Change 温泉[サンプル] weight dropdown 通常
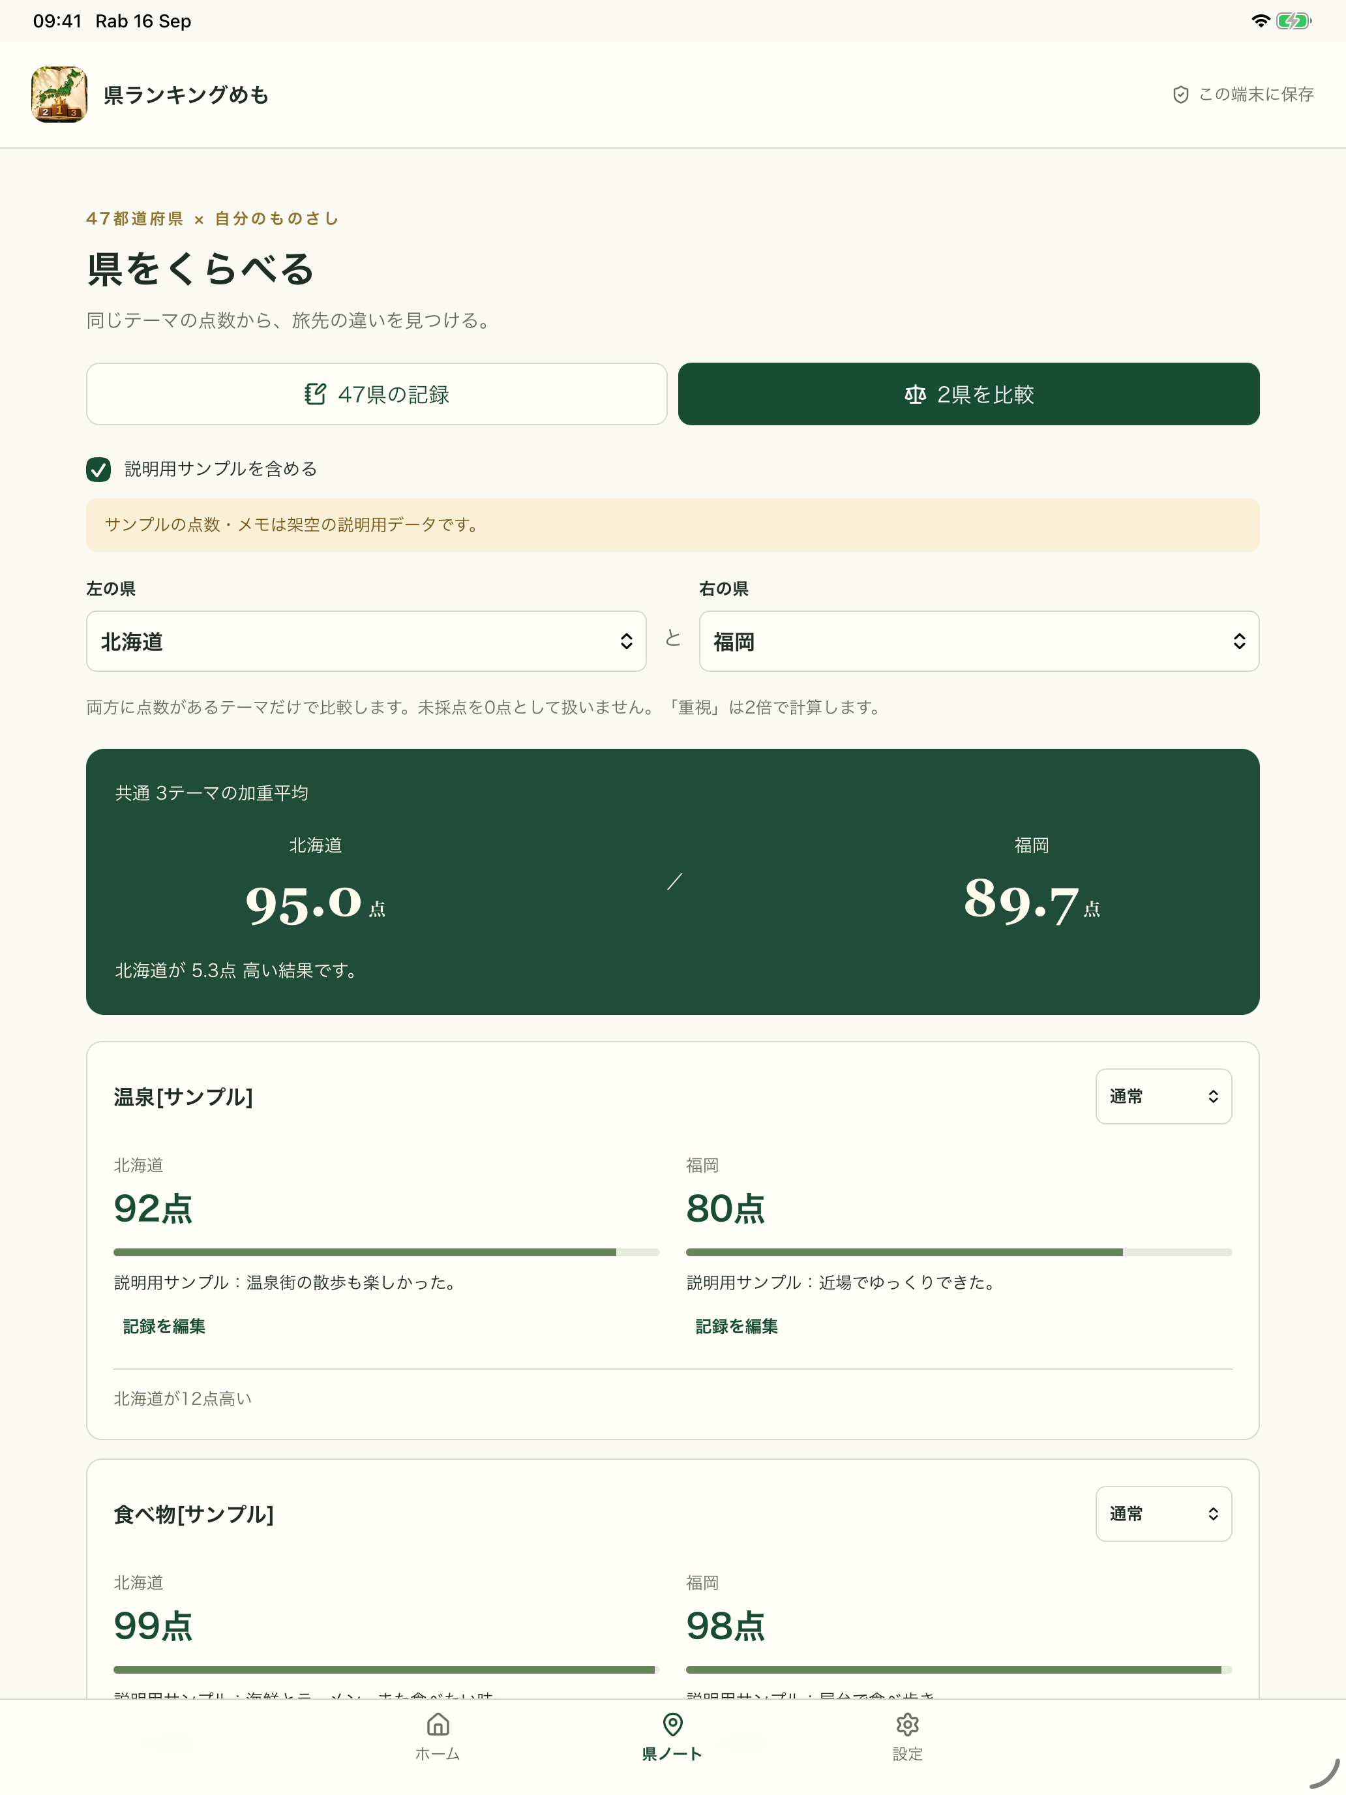 click(x=1163, y=1096)
